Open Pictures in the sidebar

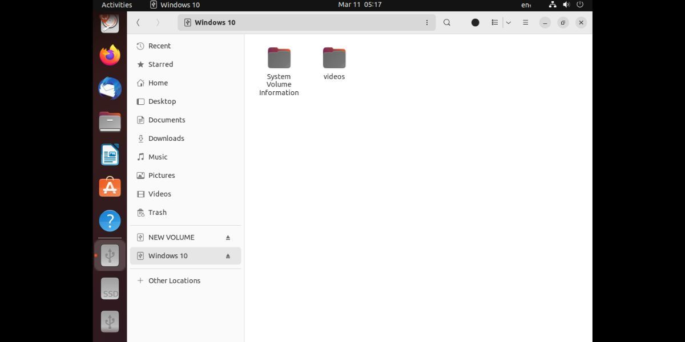point(186,176)
